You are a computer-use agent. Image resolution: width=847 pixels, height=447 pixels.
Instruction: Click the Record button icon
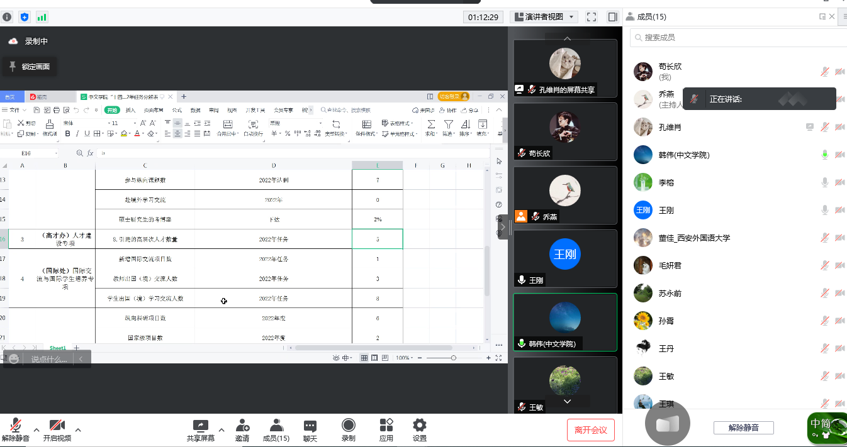click(348, 426)
